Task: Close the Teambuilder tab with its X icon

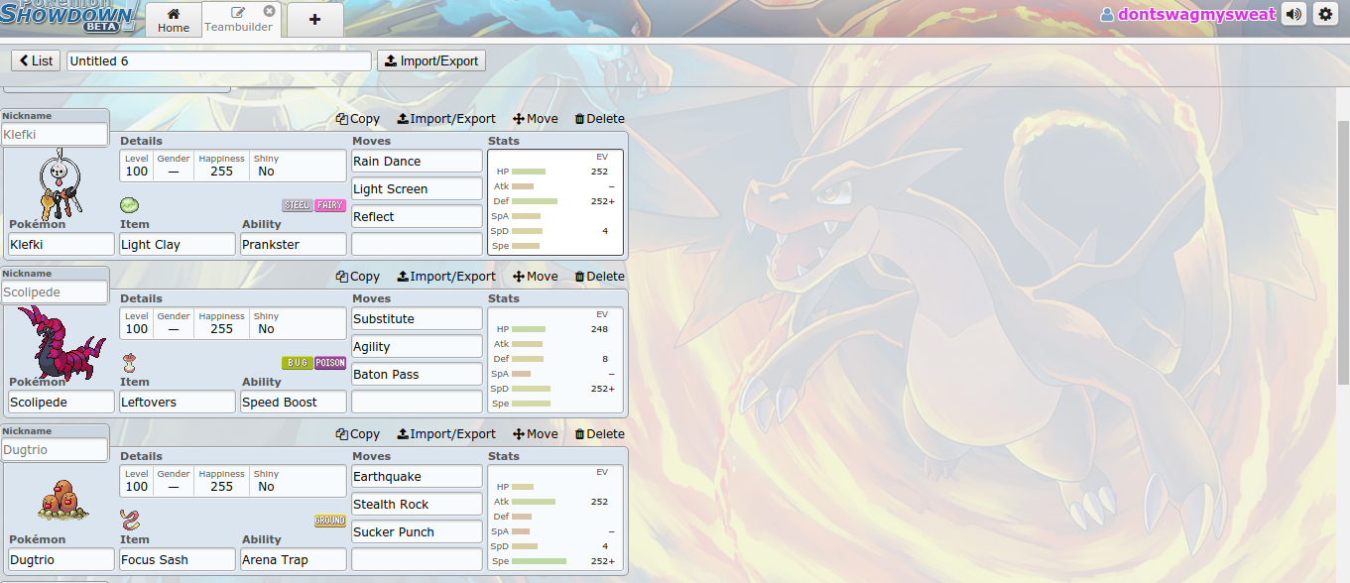Action: 269,11
